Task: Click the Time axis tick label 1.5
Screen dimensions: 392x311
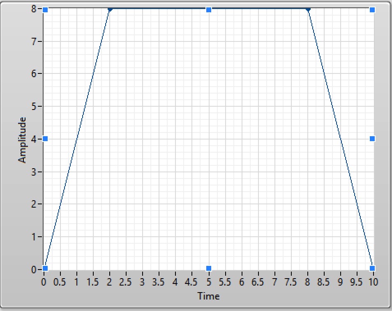Action: coord(92,282)
